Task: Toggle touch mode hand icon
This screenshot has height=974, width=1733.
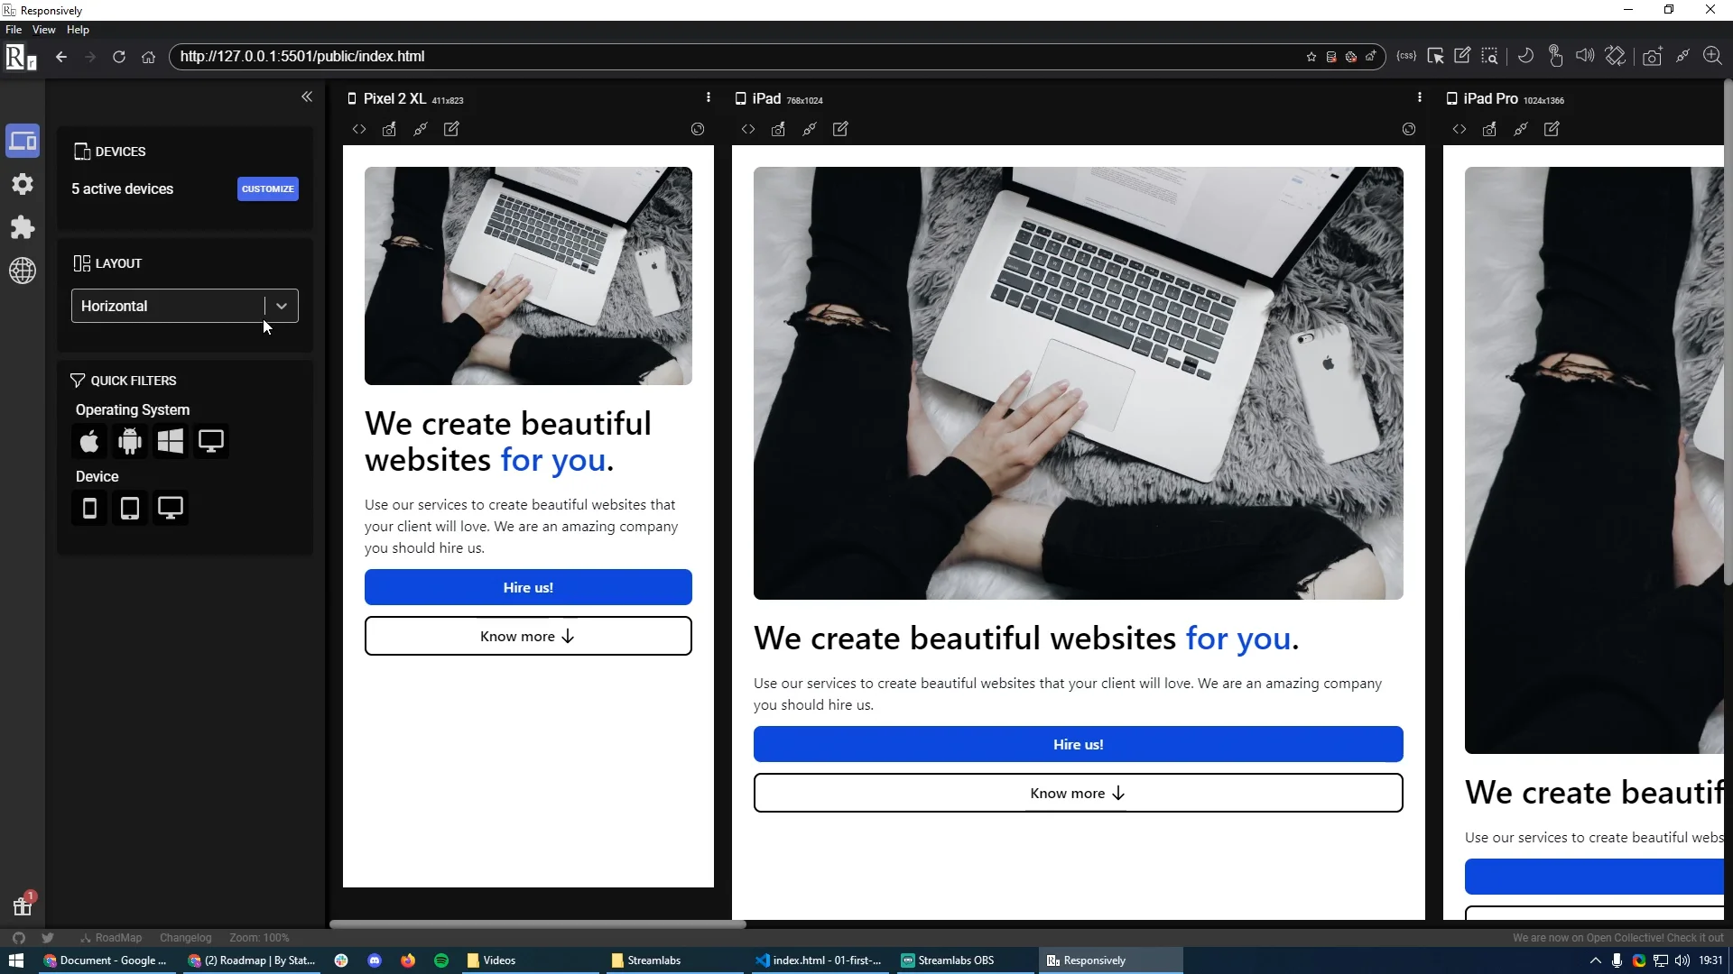Action: tap(1555, 56)
